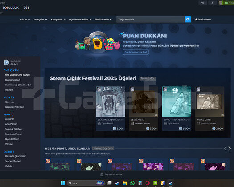Click the Steam Çığlık Festivali 2025 Öğeleri heading
Image resolution: width=234 pixels, height=187 pixels.
pyautogui.click(x=93, y=78)
